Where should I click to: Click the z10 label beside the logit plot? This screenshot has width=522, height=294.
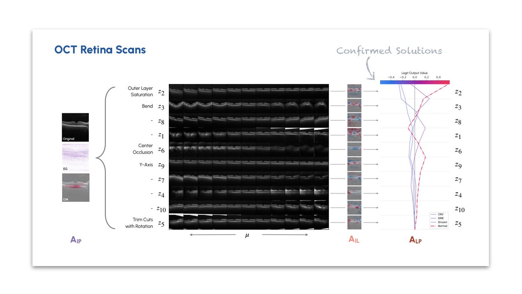pos(460,209)
